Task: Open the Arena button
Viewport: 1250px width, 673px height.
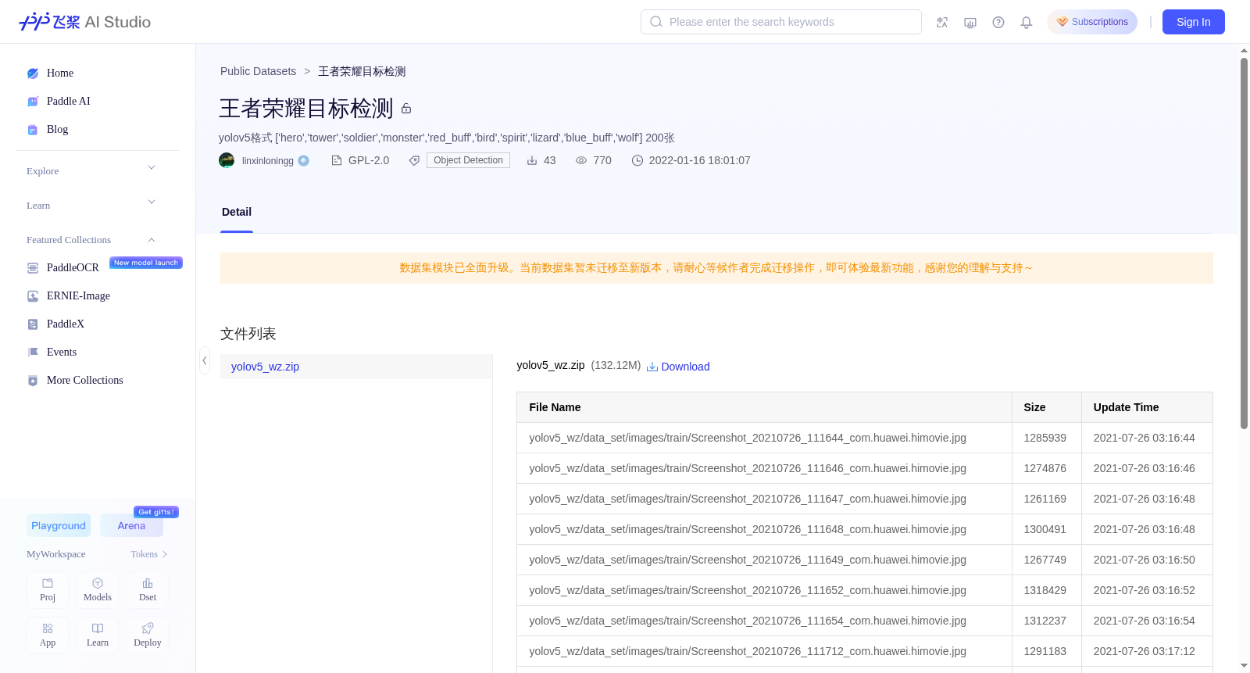Action: click(x=131, y=525)
